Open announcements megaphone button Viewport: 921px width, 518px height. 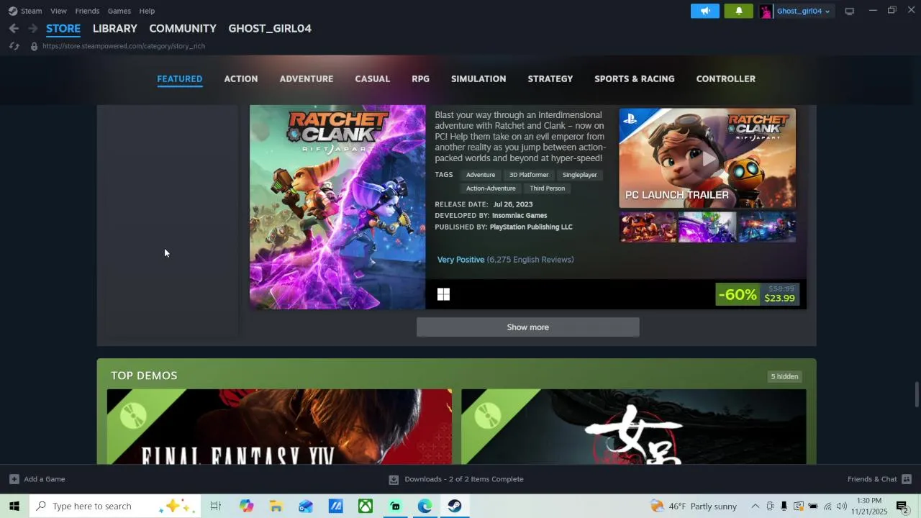click(x=705, y=11)
